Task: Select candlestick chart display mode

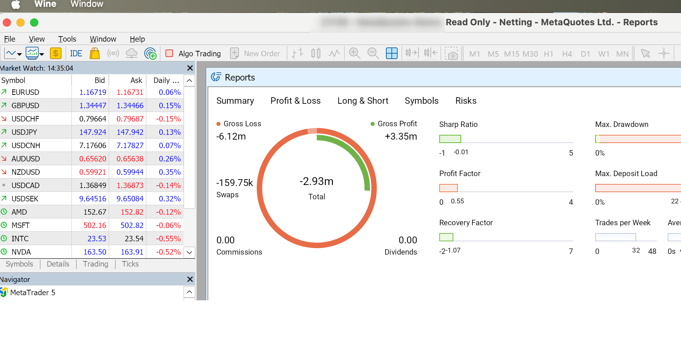Action: pyautogui.click(x=316, y=53)
